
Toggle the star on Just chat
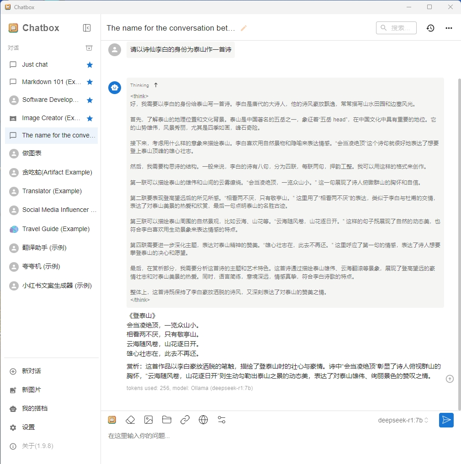(90, 65)
